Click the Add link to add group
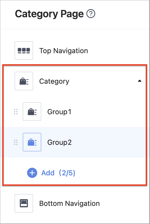This screenshot has width=150, height=224. click(x=48, y=173)
